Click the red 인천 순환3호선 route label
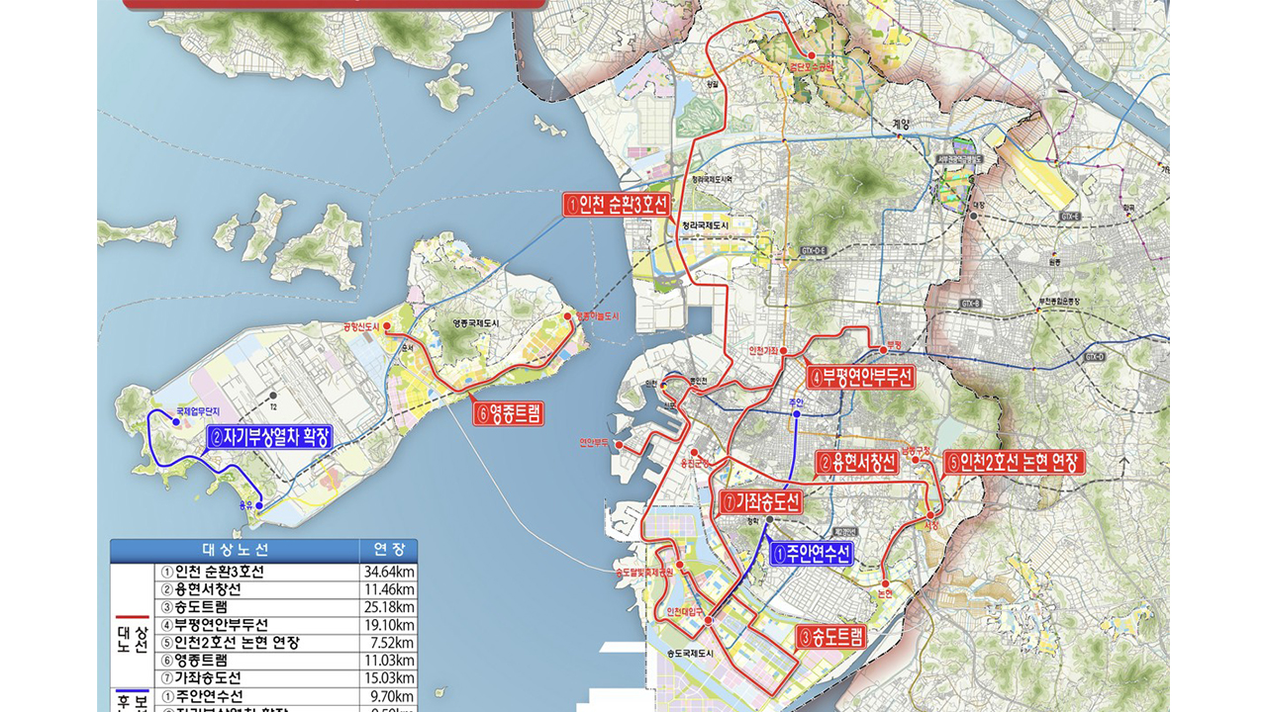Image resolution: width=1267 pixels, height=712 pixels. coord(617,205)
